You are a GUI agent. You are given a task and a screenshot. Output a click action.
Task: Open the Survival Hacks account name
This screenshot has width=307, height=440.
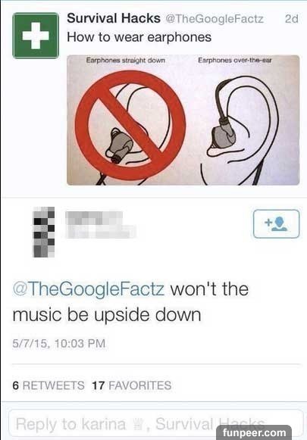point(114,18)
